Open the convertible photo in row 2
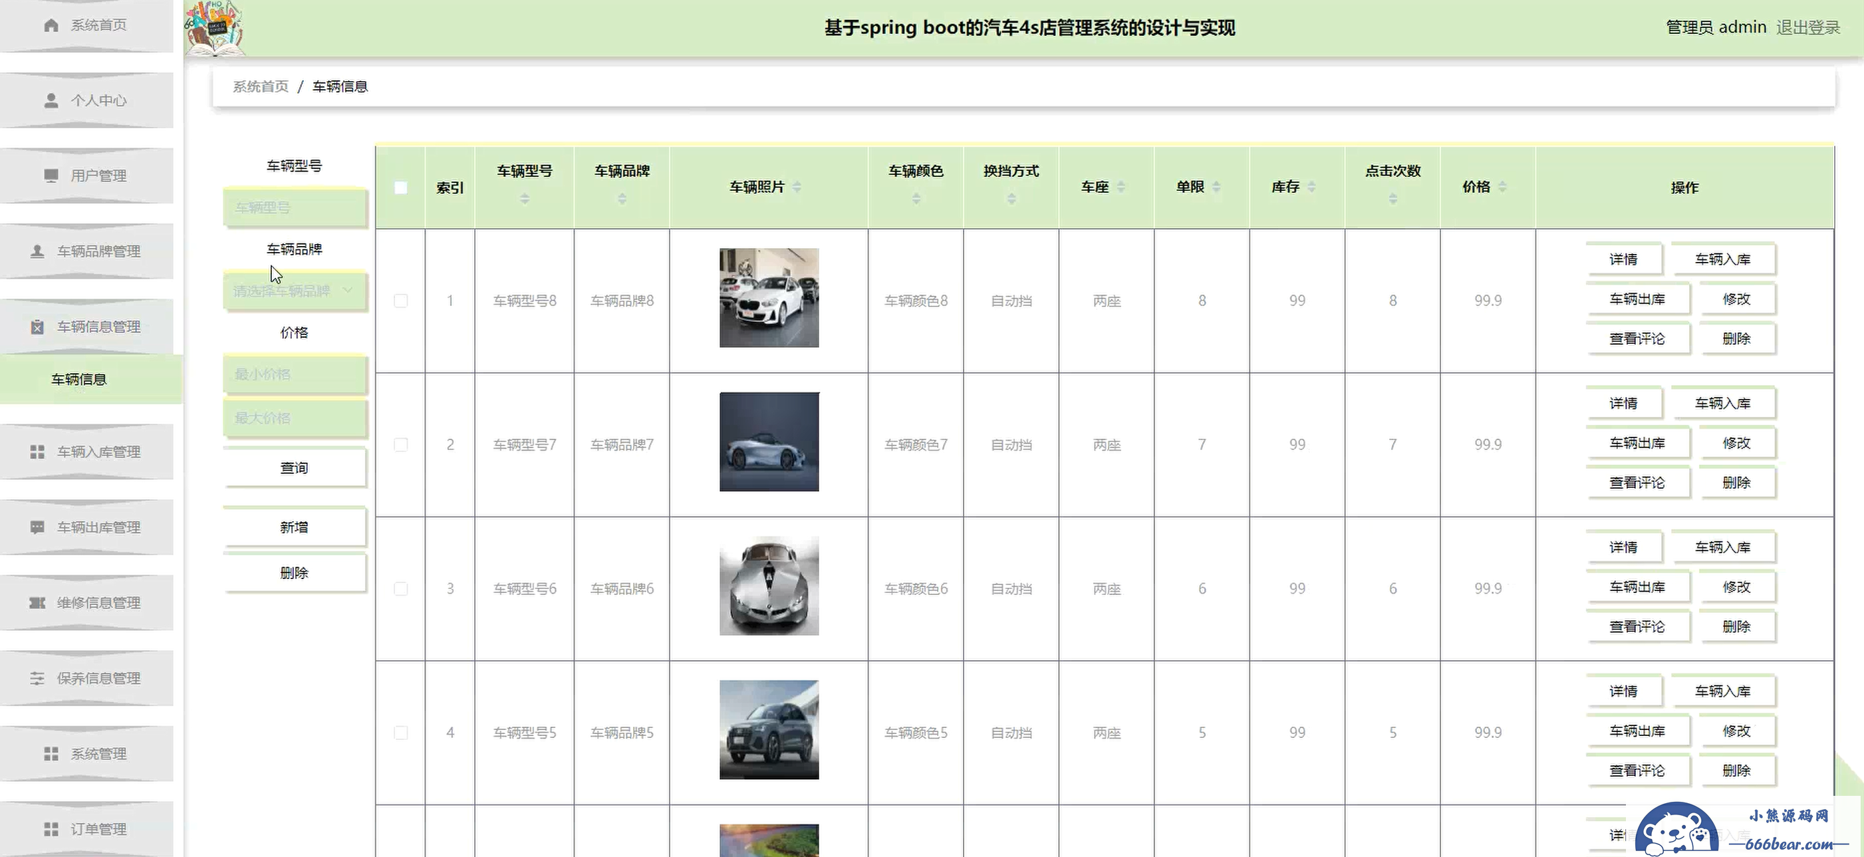The width and height of the screenshot is (1864, 857). [x=769, y=442]
